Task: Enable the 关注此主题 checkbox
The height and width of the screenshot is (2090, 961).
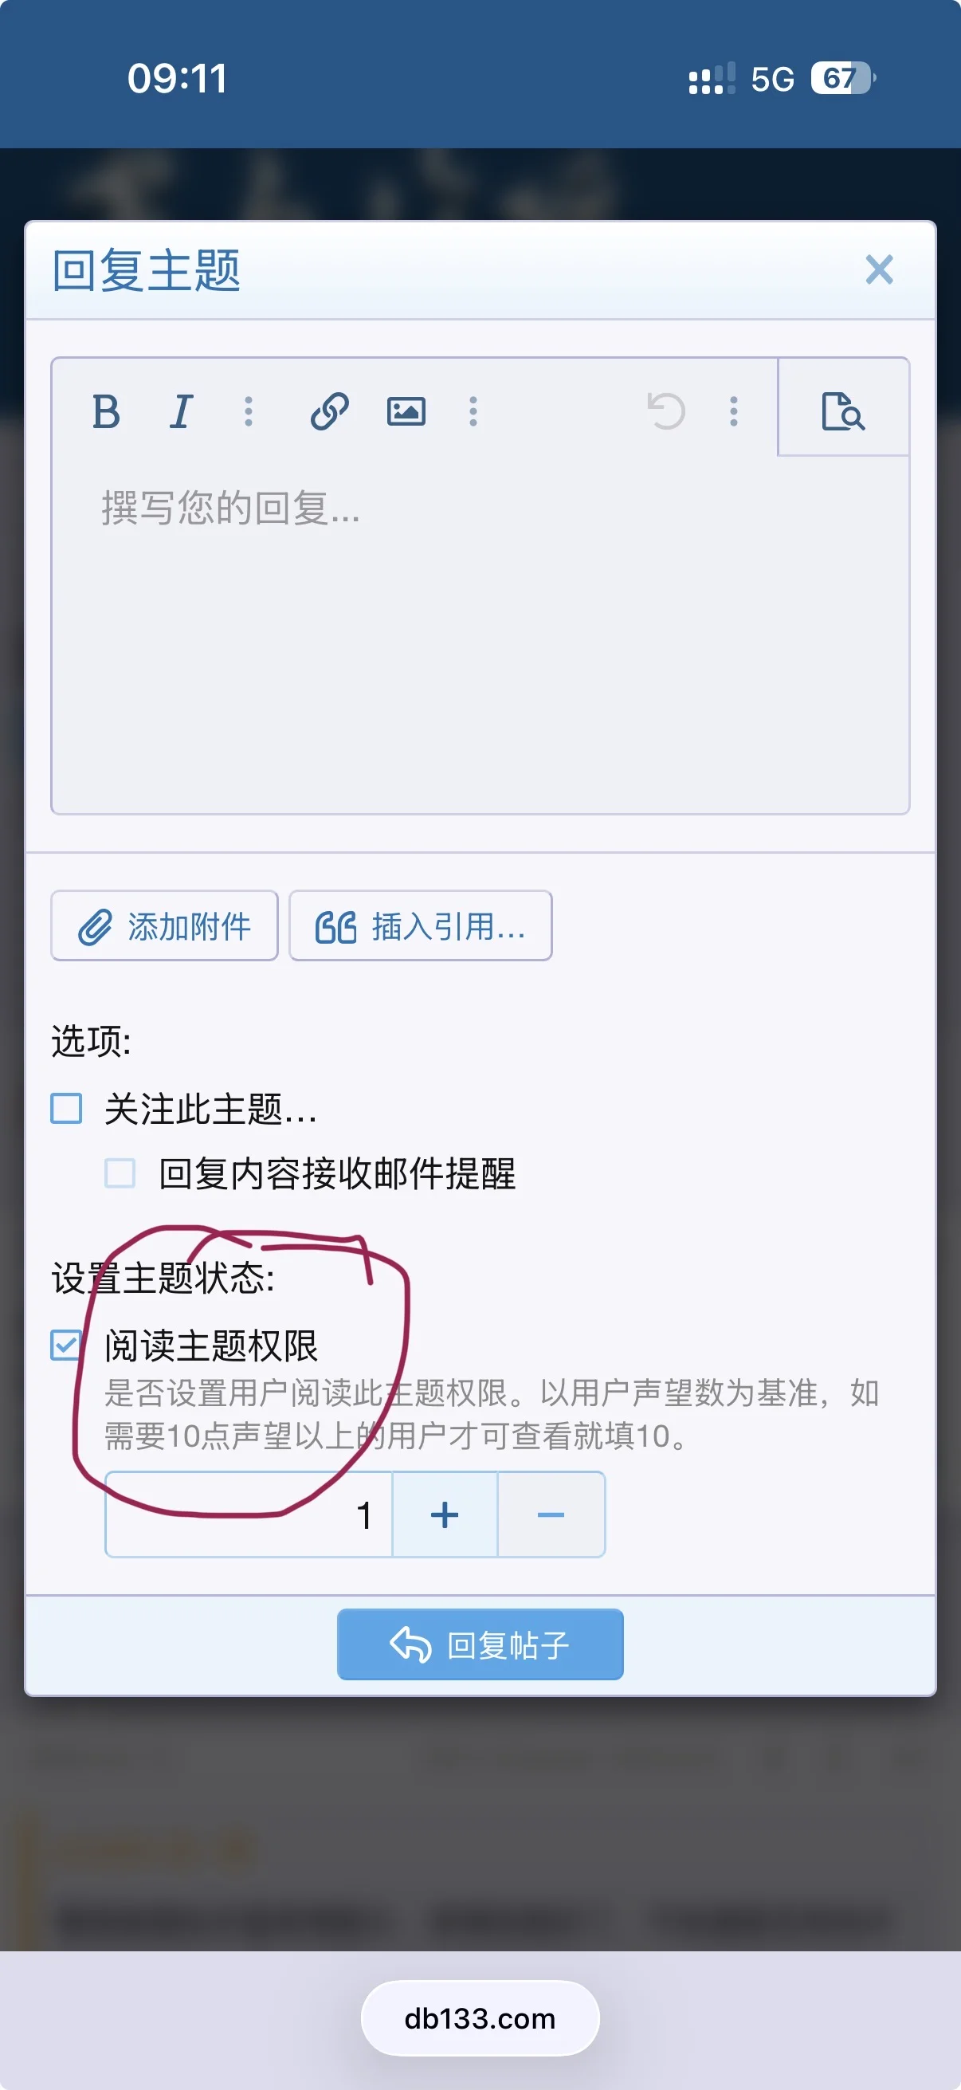Action: click(x=66, y=1108)
